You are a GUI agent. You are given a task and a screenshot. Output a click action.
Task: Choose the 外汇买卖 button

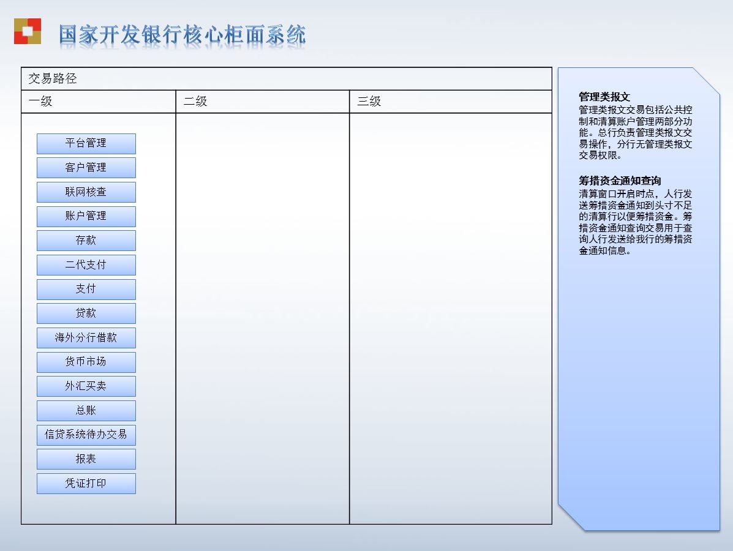tap(86, 386)
